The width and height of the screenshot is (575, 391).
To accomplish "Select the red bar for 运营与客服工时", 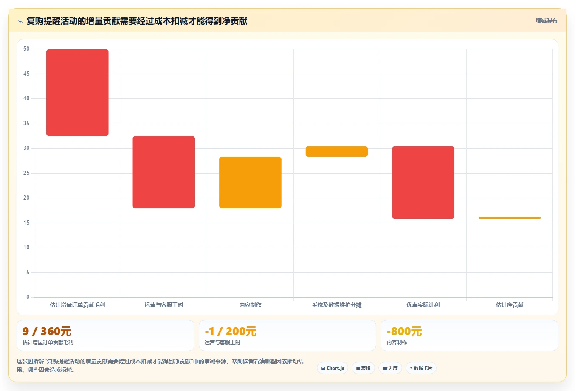I will click(164, 172).
